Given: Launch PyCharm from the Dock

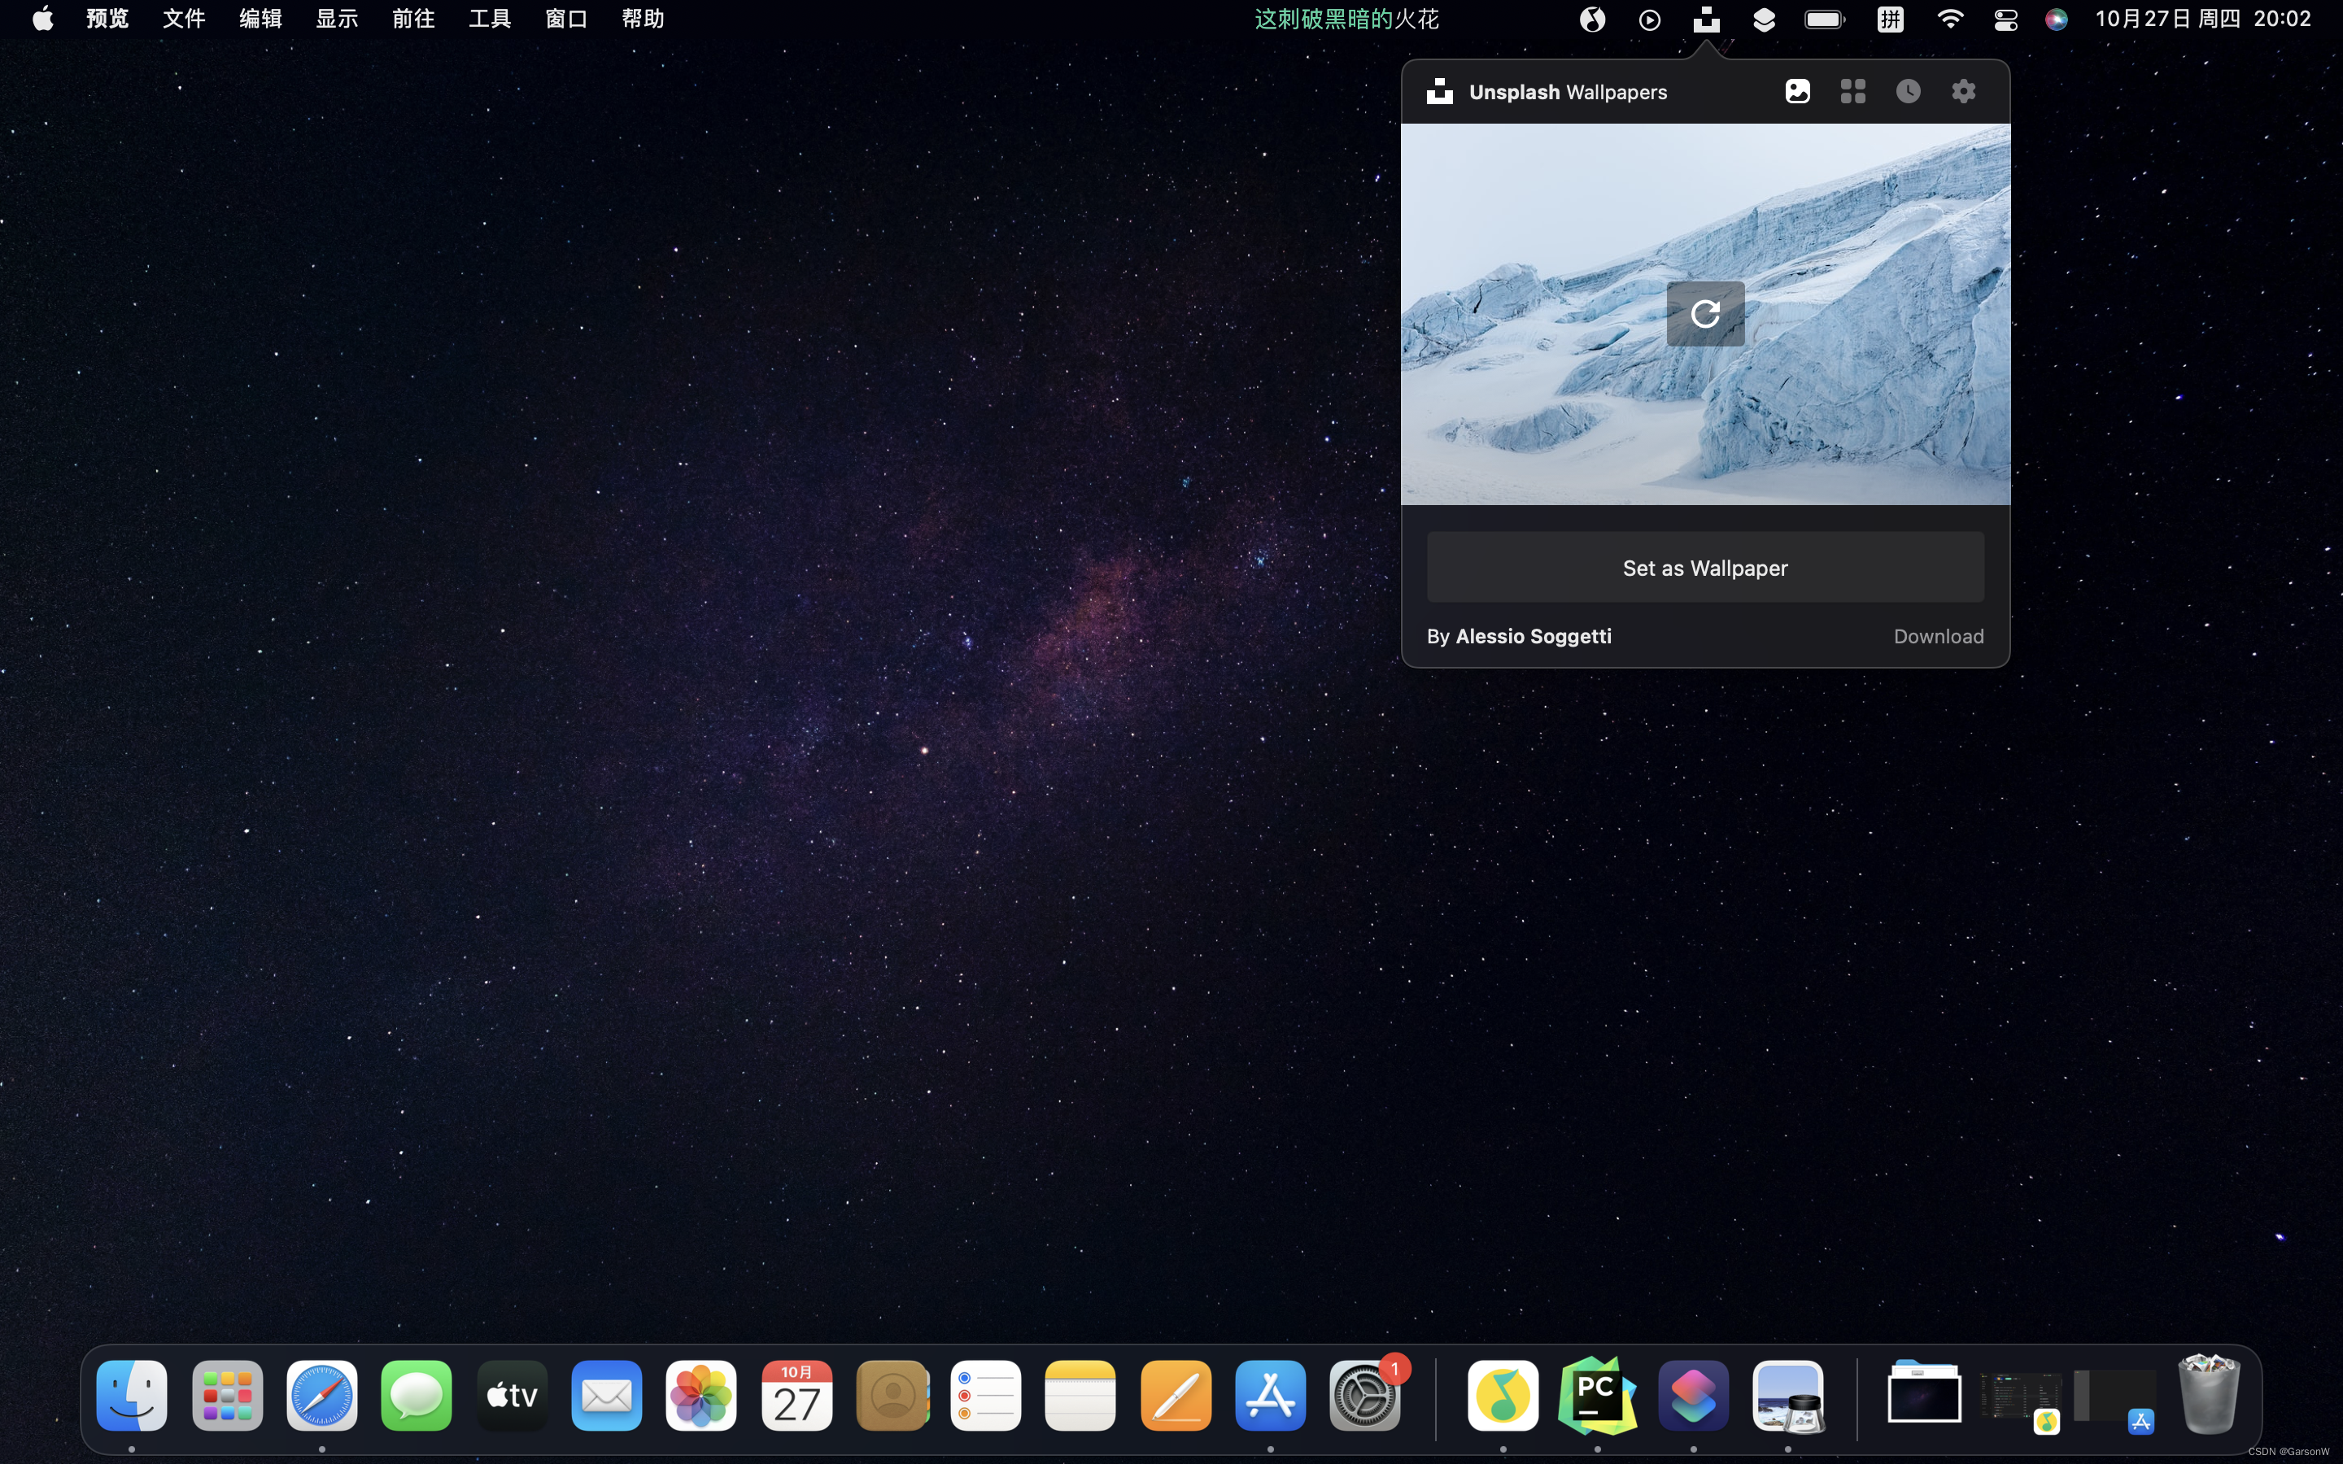Looking at the screenshot, I should coord(1598,1395).
